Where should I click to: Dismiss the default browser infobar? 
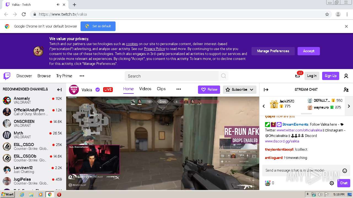(x=346, y=26)
